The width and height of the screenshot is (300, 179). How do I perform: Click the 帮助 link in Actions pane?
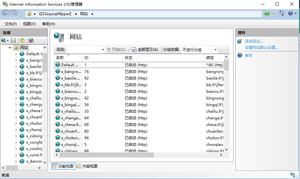pyautogui.click(x=249, y=55)
